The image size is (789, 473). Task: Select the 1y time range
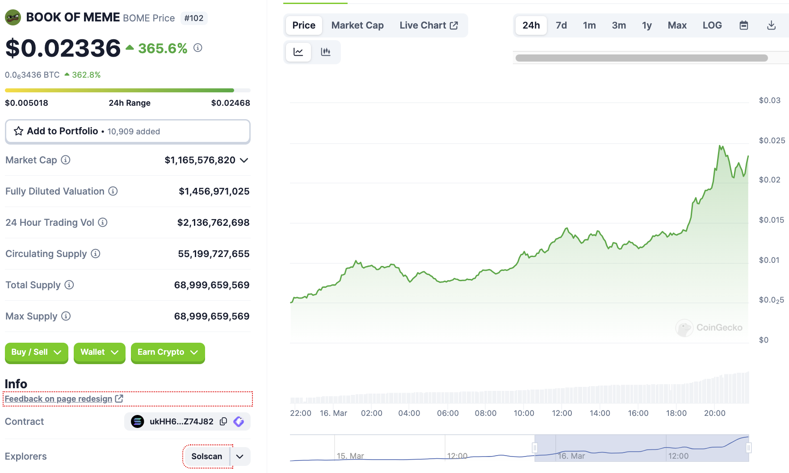pos(646,25)
